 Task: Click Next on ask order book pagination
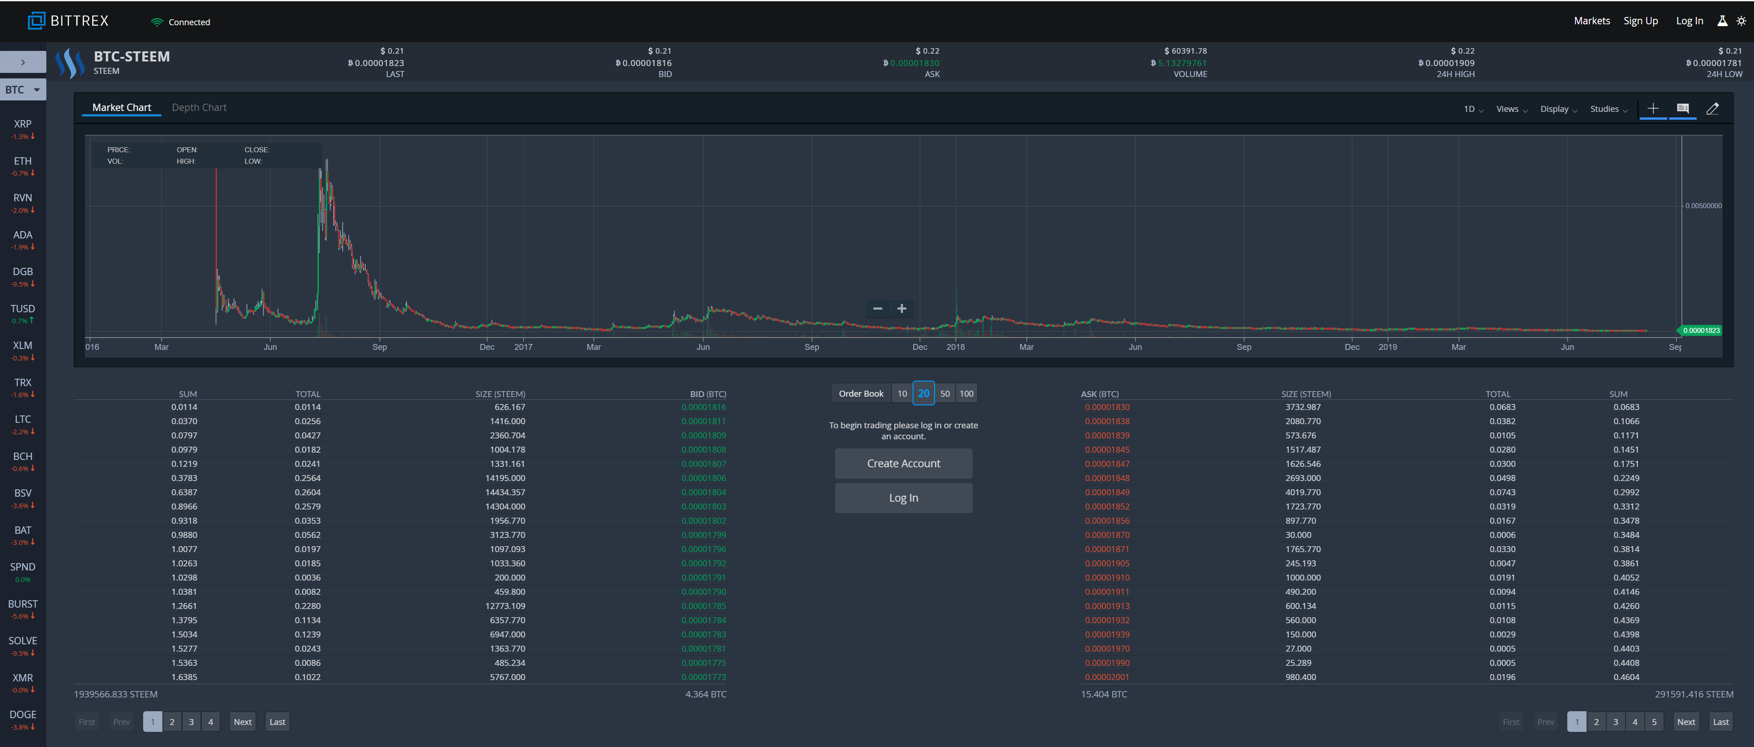pyautogui.click(x=1686, y=722)
